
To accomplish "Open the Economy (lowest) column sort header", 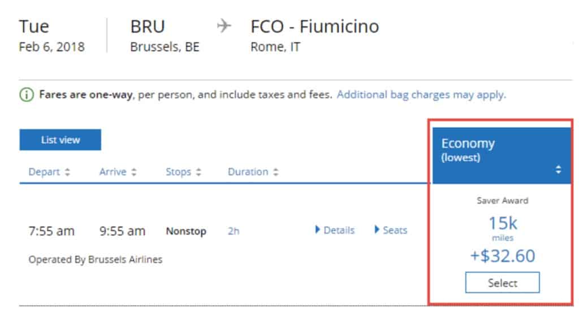I will (x=502, y=155).
